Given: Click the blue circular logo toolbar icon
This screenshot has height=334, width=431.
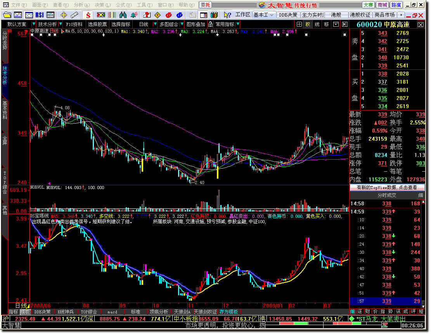Looking at the screenshot, I should [x=180, y=15].
